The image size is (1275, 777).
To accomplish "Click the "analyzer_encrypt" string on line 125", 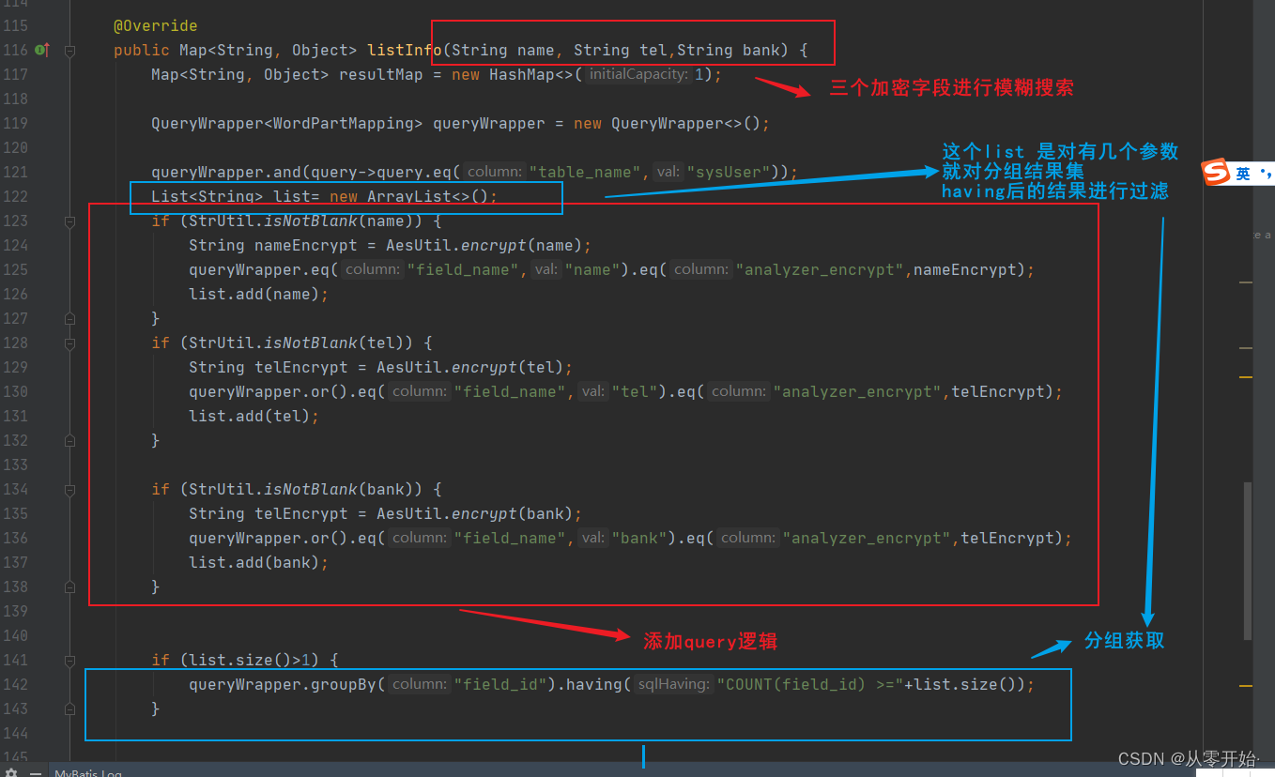I will point(819,269).
